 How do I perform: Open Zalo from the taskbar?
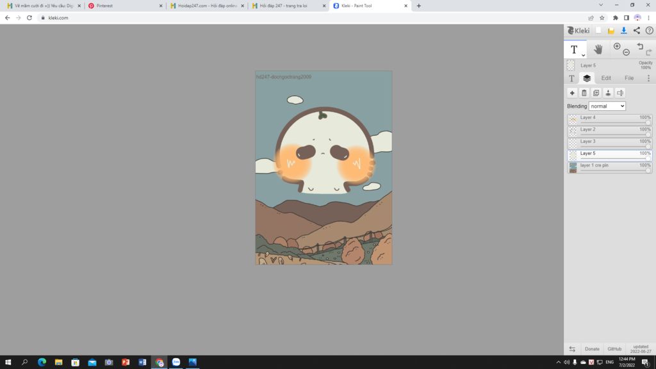click(176, 362)
